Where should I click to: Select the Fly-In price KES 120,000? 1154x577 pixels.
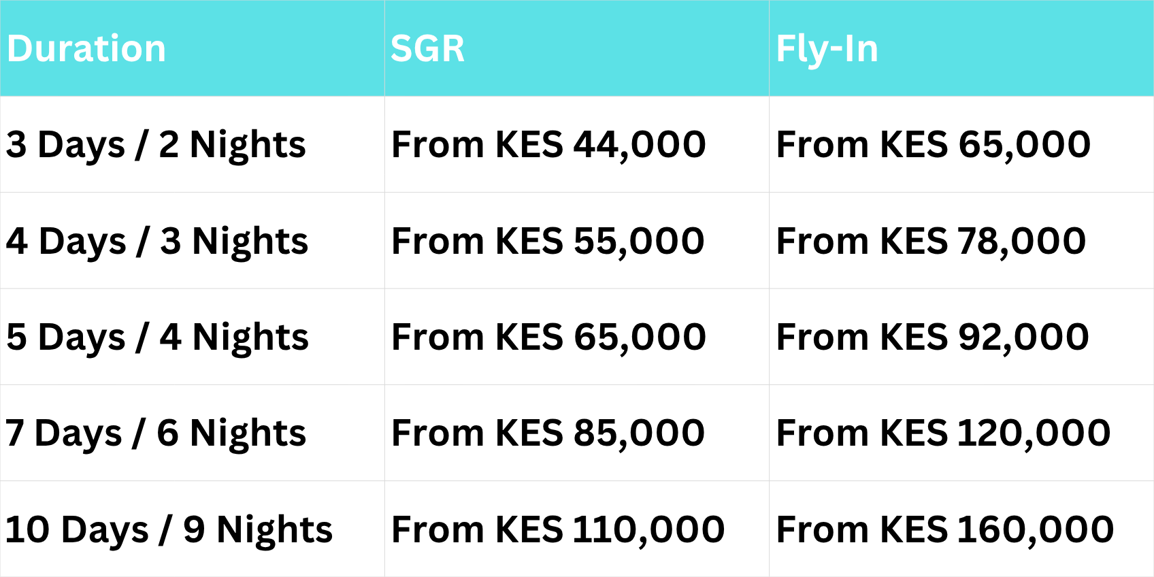coord(943,433)
